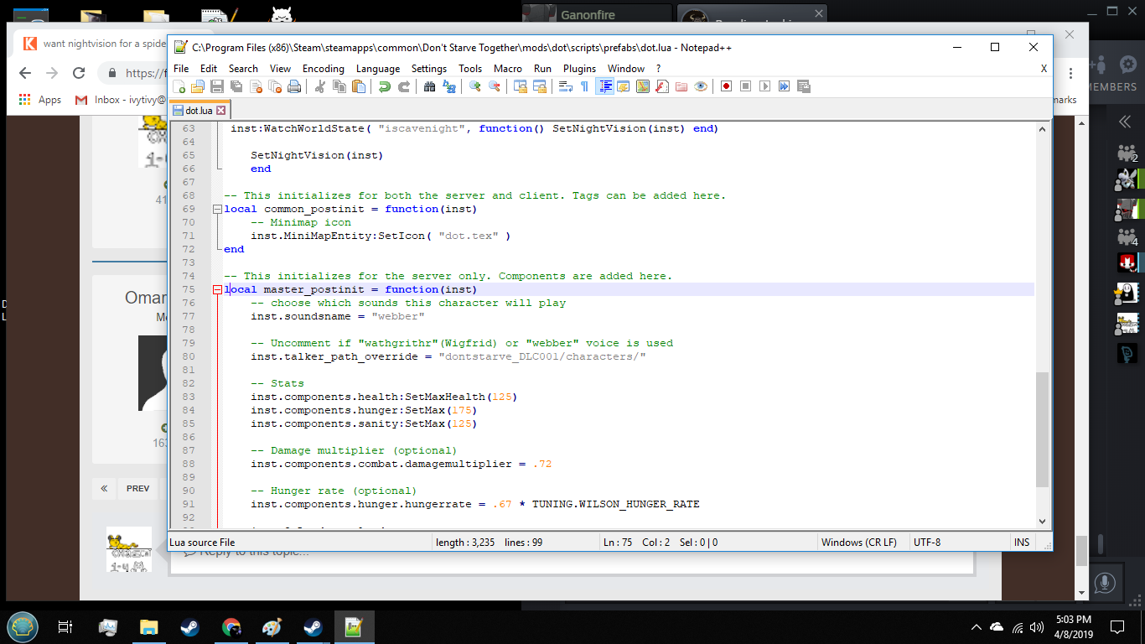Click the Cut scissors toolbar icon
This screenshot has width=1145, height=644.
tap(319, 86)
